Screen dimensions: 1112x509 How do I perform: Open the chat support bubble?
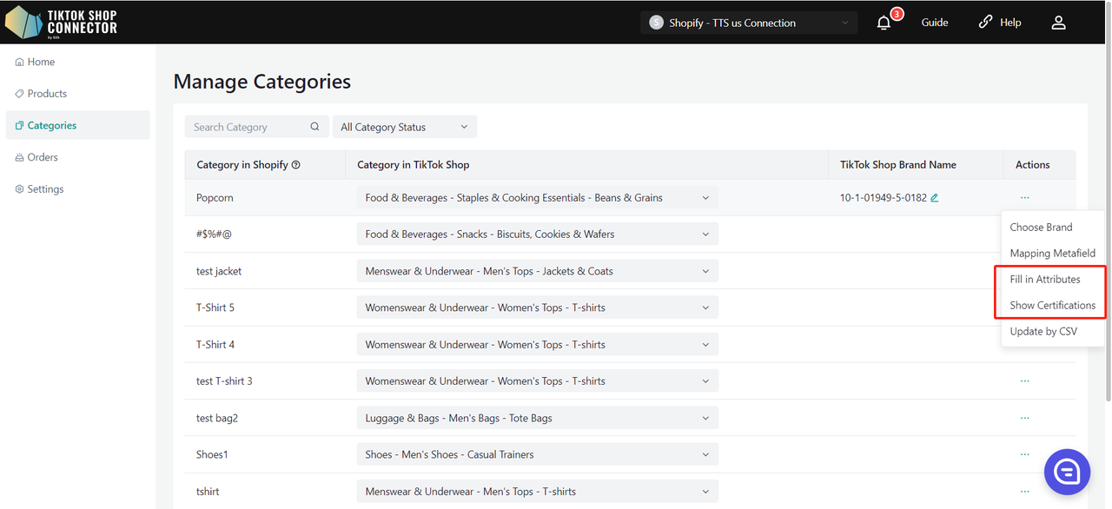[x=1067, y=472]
